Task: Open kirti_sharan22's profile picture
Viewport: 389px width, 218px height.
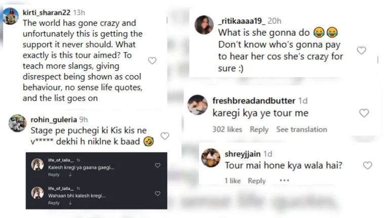Action: point(10,16)
